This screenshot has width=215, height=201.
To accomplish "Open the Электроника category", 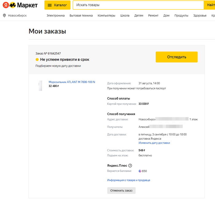I will pyautogui.click(x=56, y=15).
